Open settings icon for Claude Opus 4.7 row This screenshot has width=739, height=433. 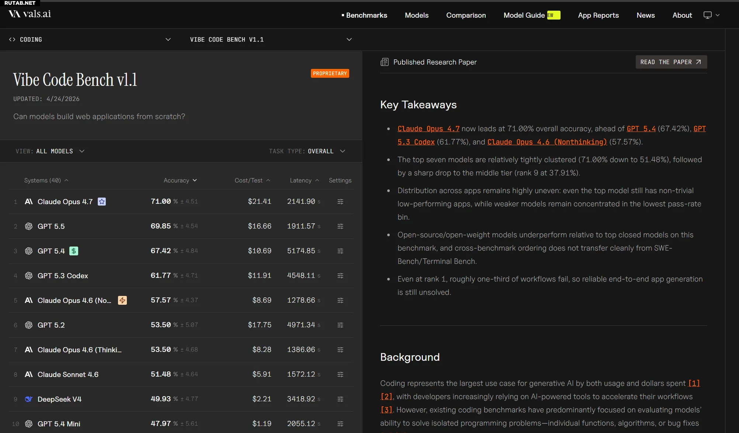[x=340, y=202]
